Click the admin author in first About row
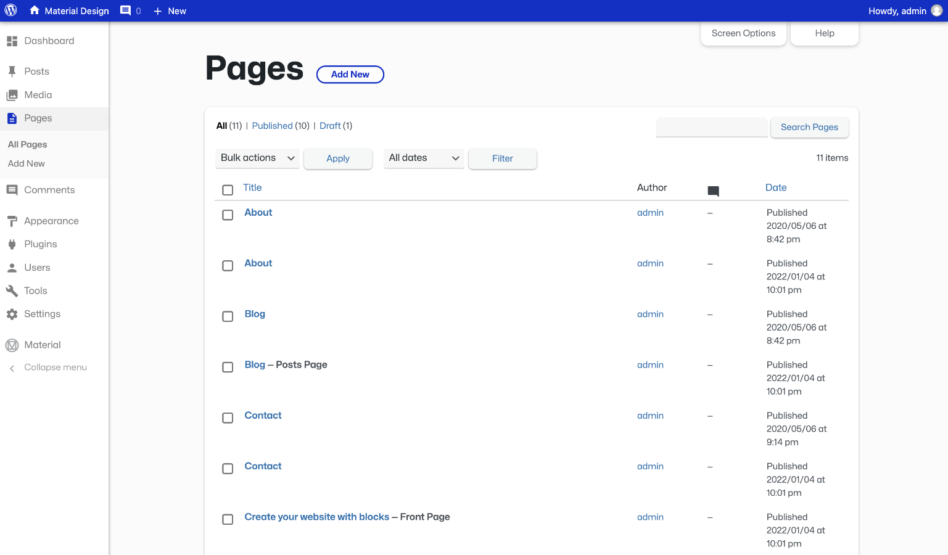Viewport: 948px width, 555px height. click(650, 213)
